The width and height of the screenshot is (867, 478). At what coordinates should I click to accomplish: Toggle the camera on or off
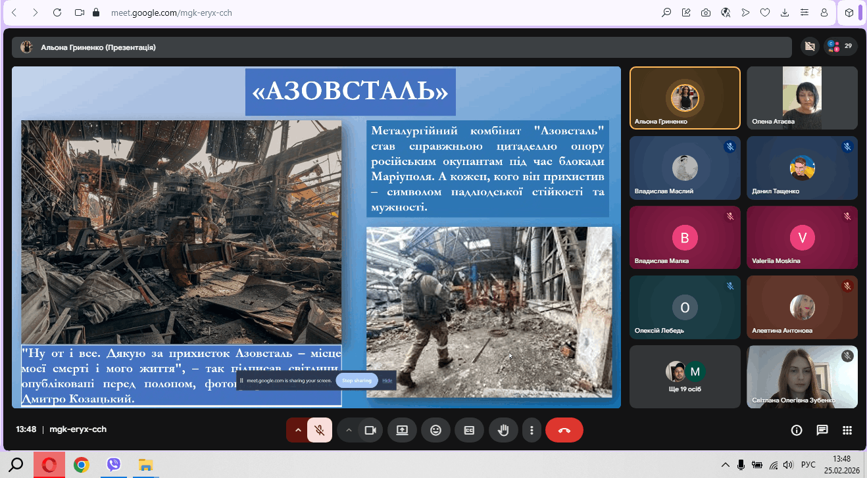click(x=370, y=430)
